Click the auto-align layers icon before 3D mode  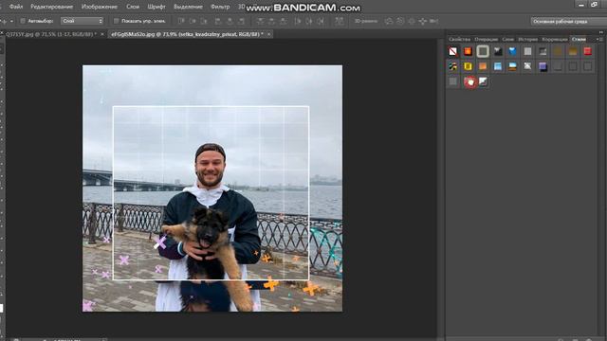coord(340,21)
